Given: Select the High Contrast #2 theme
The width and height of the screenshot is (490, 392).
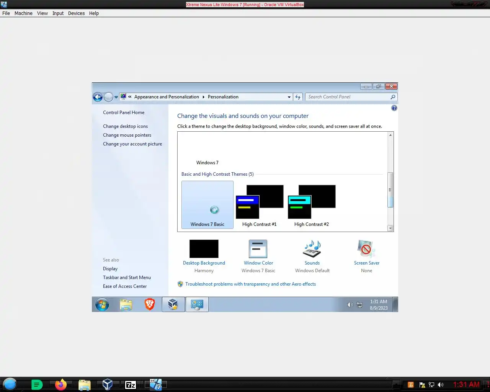Looking at the screenshot, I should point(312,205).
